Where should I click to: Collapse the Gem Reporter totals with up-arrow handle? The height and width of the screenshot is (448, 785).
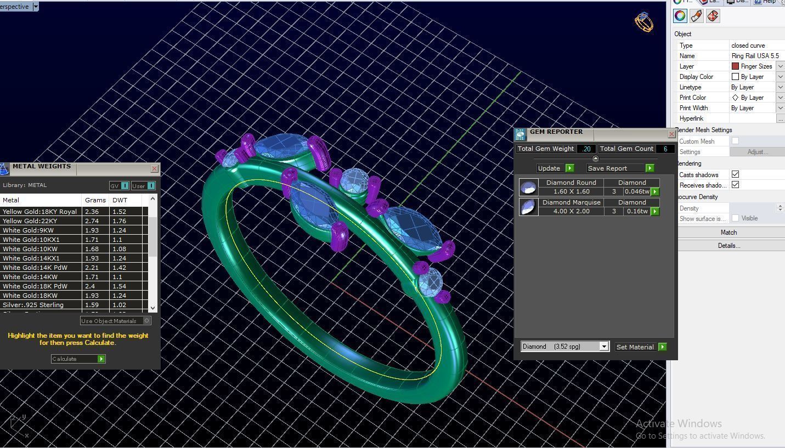point(596,158)
